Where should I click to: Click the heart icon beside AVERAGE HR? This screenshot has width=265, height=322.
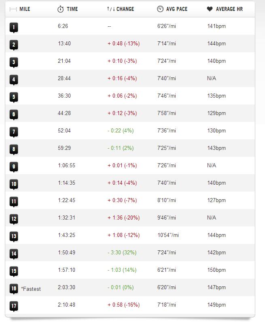click(x=210, y=9)
